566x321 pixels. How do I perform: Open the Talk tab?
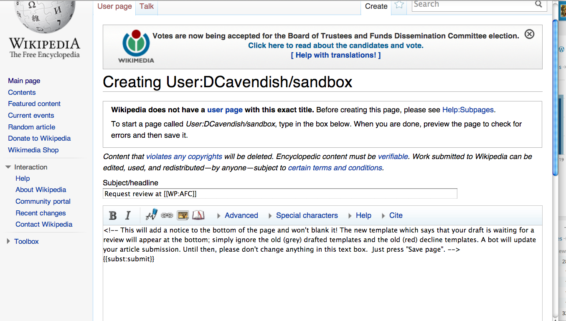pos(147,6)
